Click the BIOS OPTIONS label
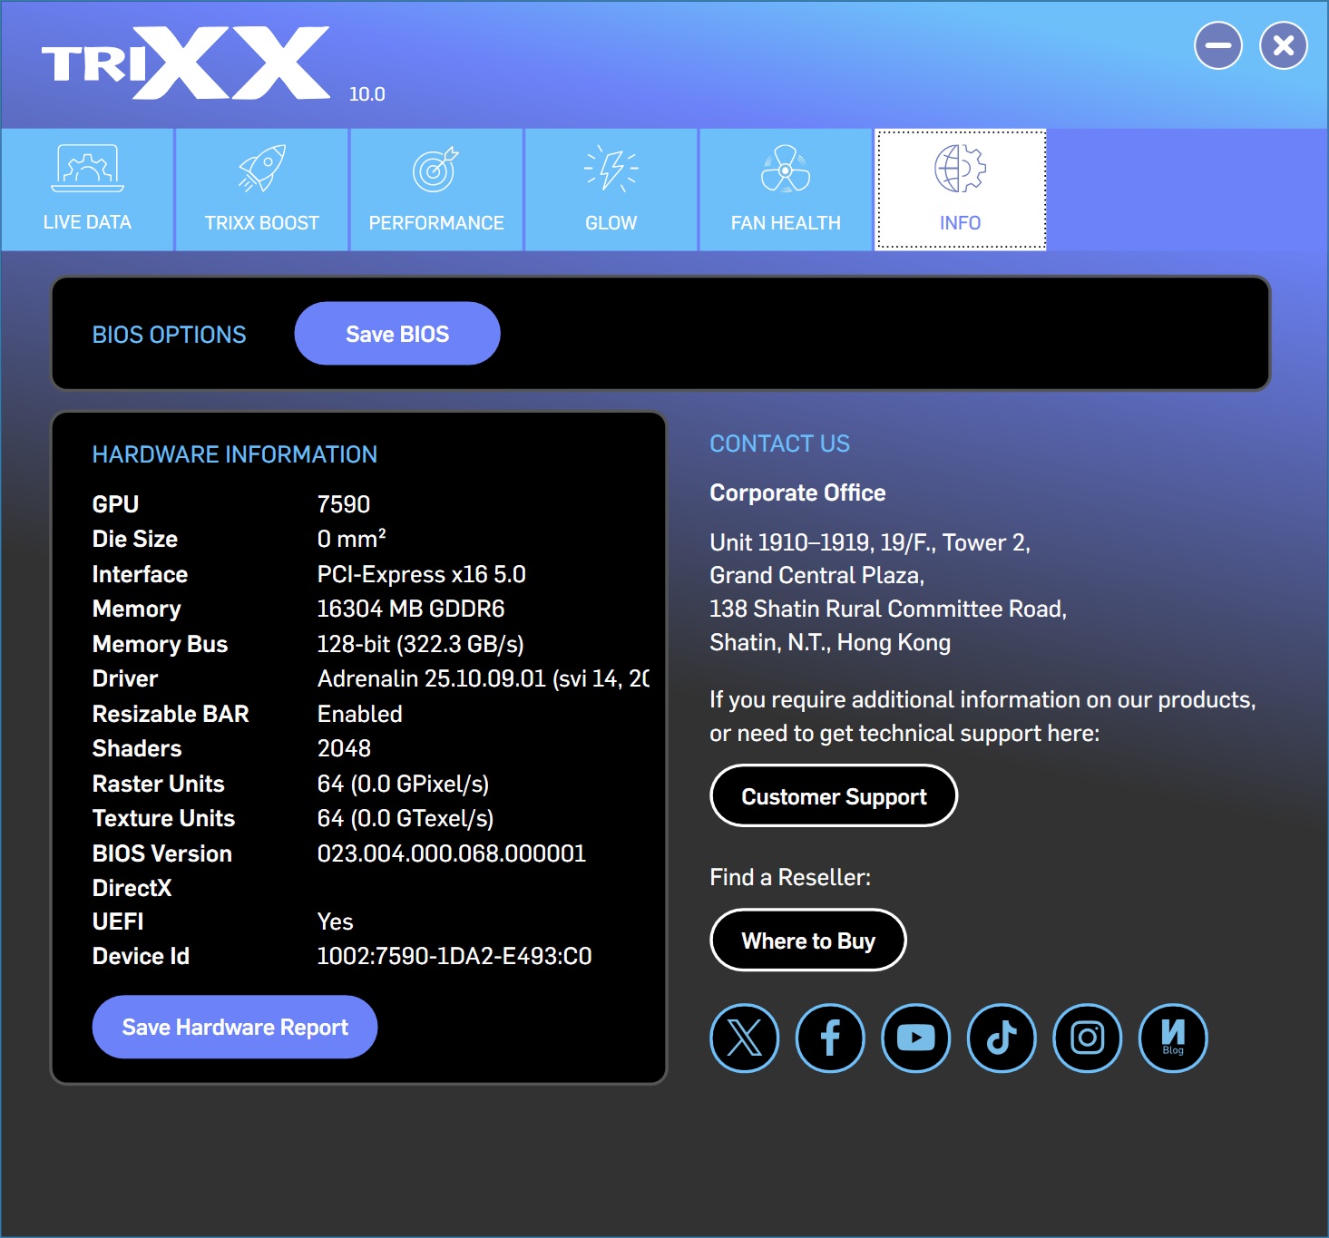 170,335
